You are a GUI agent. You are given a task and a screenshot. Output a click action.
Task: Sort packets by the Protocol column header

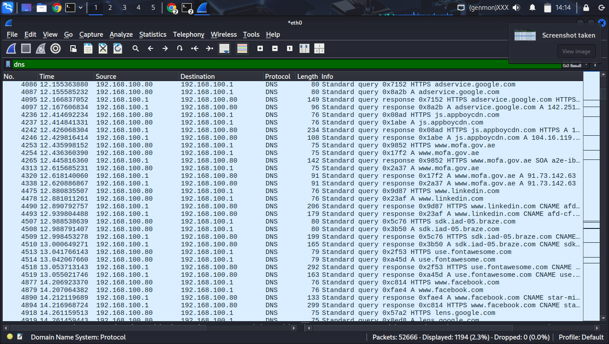point(279,77)
